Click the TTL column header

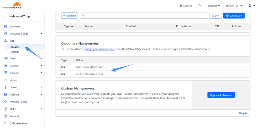[217, 26]
